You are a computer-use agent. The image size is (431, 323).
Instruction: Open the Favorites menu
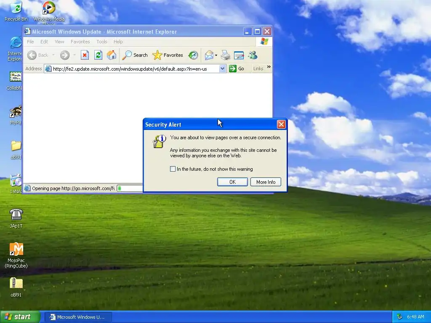tap(80, 42)
